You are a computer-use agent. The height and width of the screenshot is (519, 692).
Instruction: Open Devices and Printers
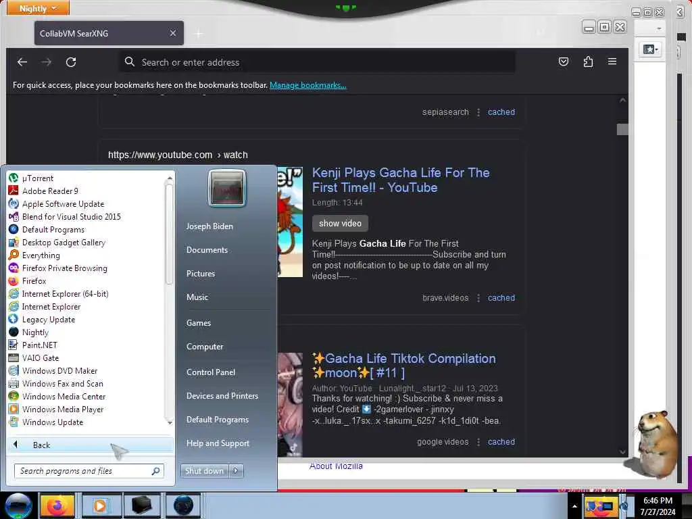click(222, 396)
